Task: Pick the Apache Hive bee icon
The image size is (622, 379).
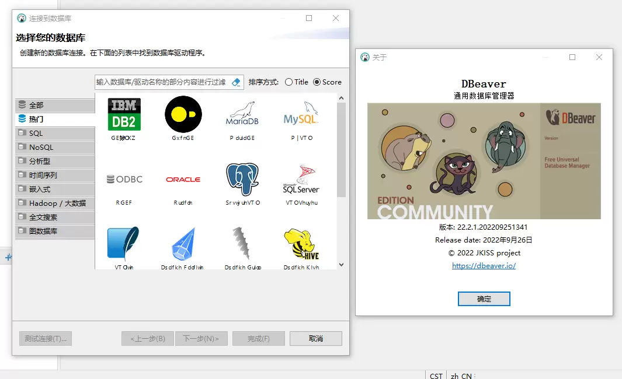Action: [301, 244]
